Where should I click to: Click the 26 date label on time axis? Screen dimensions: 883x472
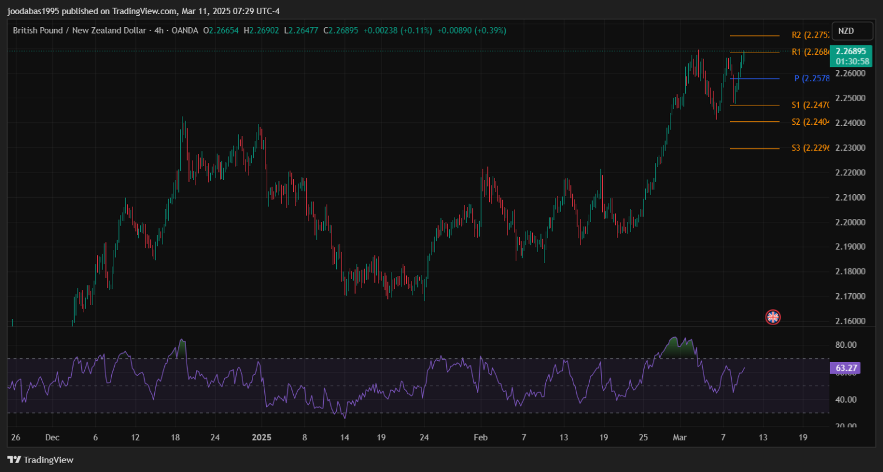[x=16, y=437]
